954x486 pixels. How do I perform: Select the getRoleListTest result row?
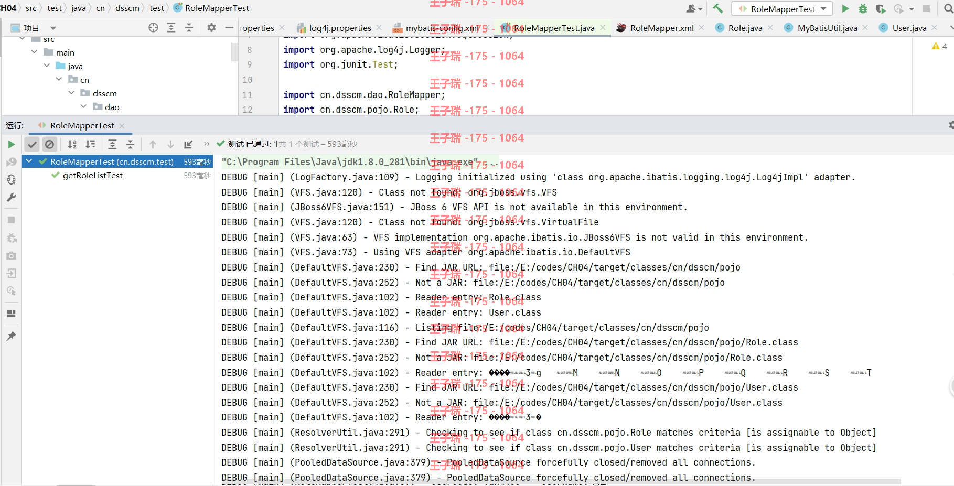(117, 176)
